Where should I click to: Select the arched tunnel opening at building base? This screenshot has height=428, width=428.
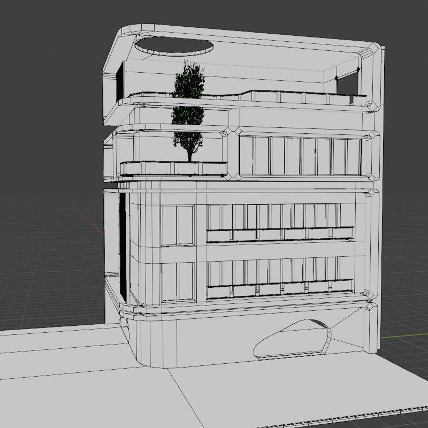(292, 339)
